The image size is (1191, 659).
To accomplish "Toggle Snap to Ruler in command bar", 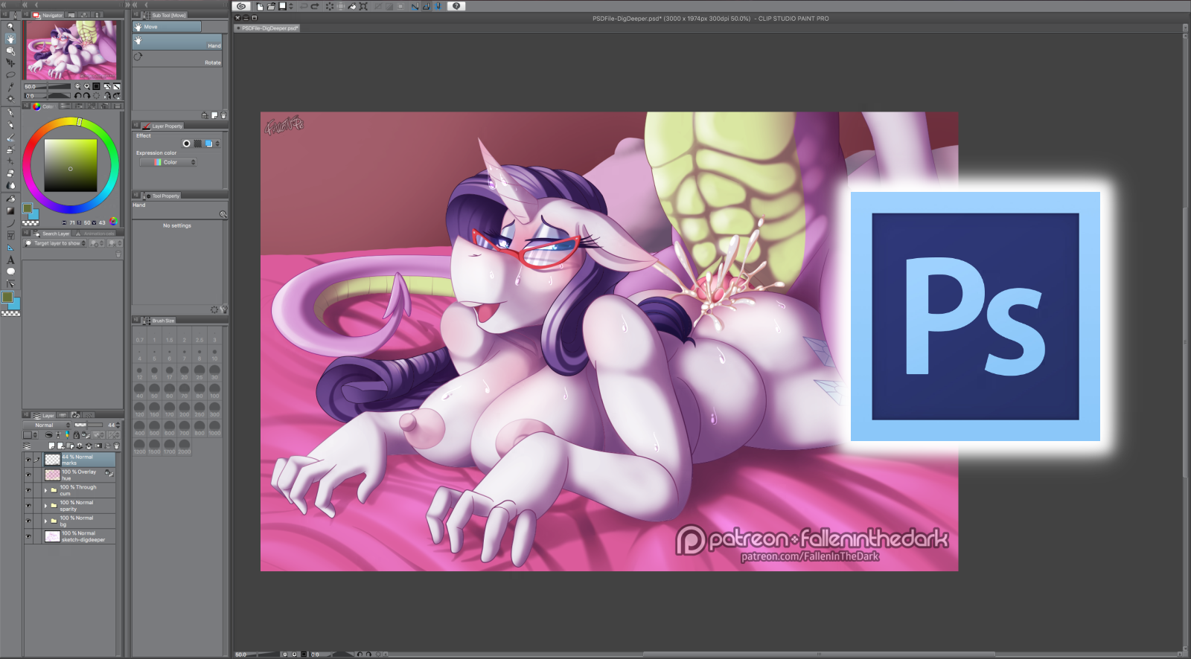I will pos(415,6).
